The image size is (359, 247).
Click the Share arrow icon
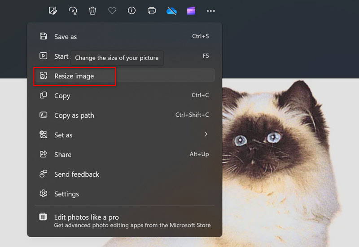coord(43,154)
